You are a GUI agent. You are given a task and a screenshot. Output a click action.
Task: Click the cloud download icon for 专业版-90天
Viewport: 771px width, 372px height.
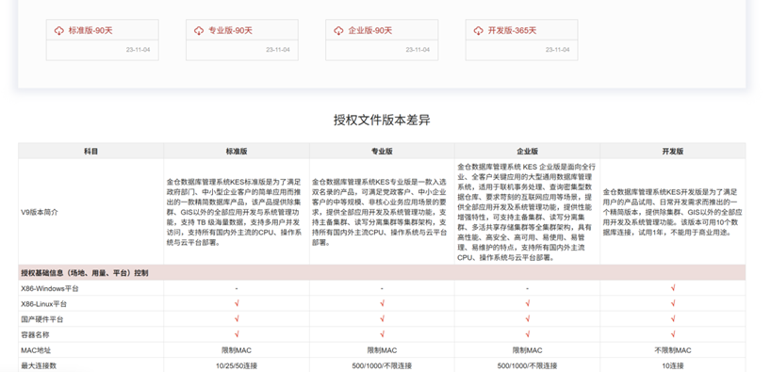(x=199, y=30)
